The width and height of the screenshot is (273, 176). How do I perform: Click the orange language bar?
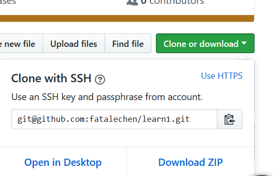pyautogui.click(x=127, y=18)
